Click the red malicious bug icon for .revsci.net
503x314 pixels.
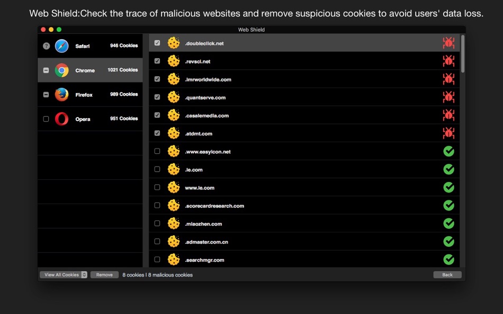pyautogui.click(x=448, y=61)
